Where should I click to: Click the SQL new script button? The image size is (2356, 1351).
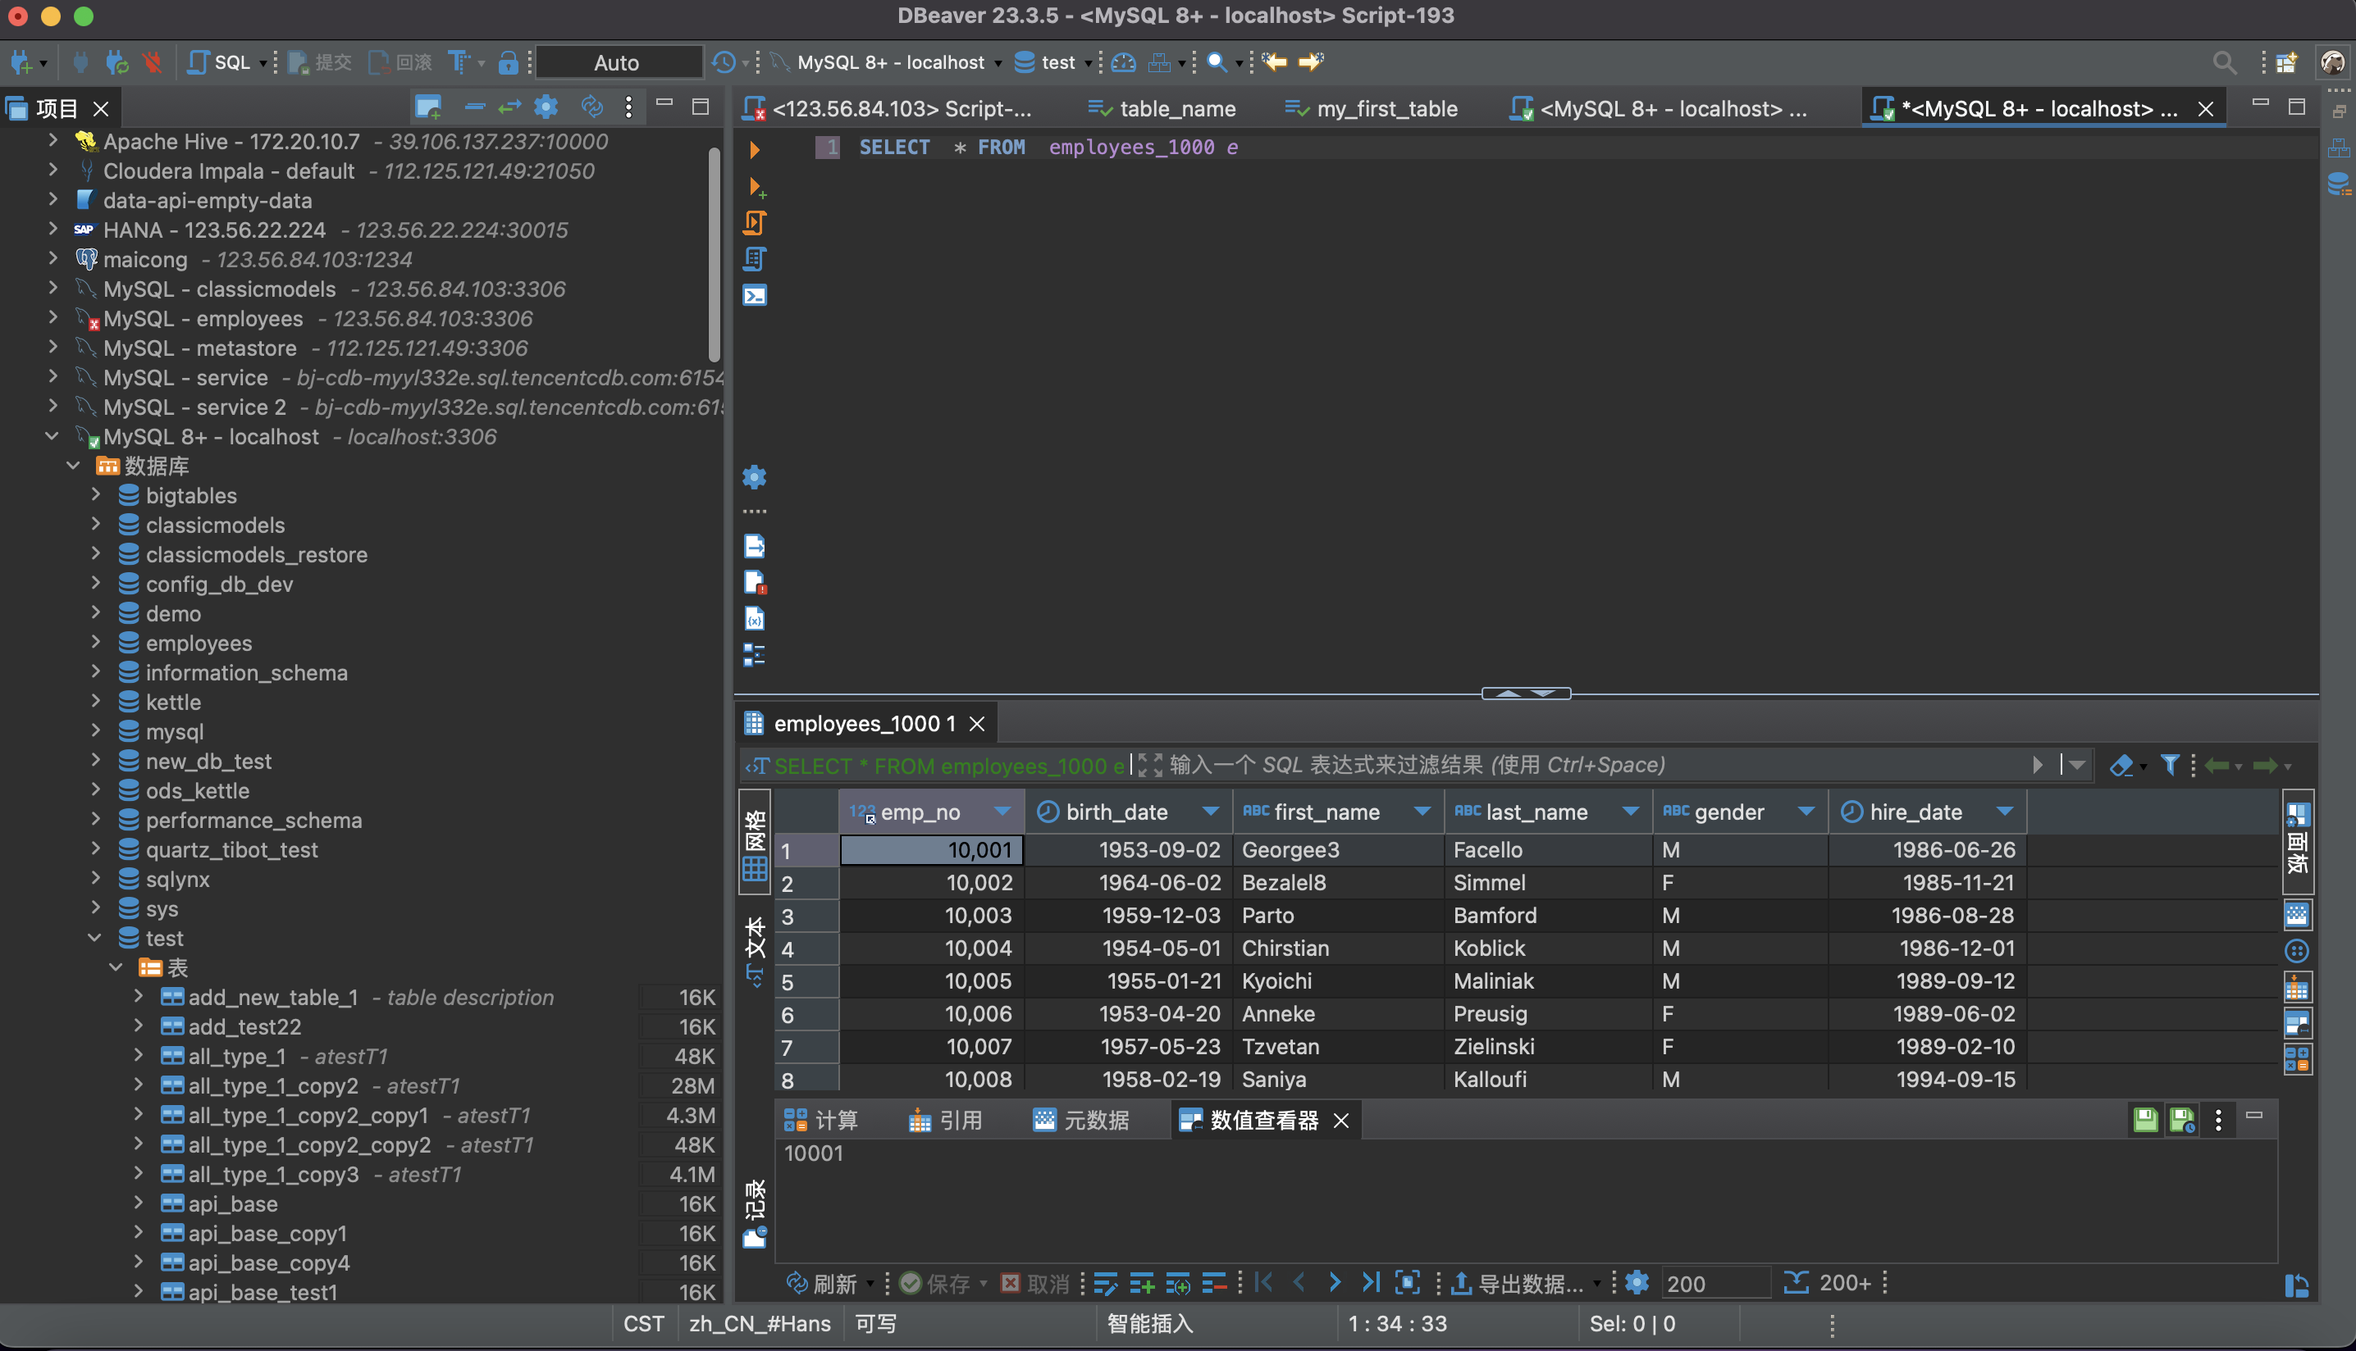tap(219, 62)
